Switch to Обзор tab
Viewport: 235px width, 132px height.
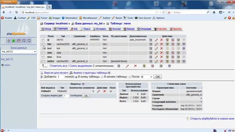46,29
